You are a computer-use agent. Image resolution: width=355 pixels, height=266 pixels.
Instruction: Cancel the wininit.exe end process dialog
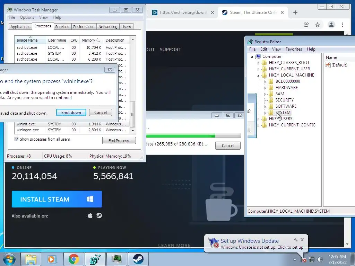(100, 113)
